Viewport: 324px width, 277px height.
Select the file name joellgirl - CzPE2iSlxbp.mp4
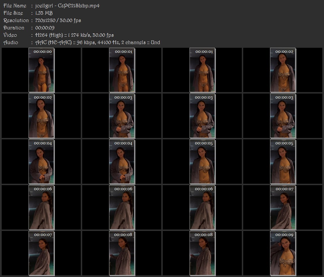[67, 6]
